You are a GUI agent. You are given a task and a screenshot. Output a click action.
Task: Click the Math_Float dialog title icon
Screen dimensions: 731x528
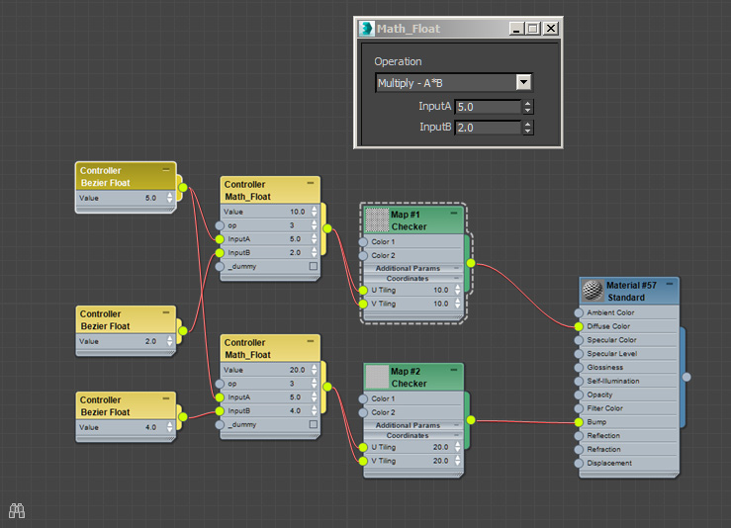tap(368, 29)
